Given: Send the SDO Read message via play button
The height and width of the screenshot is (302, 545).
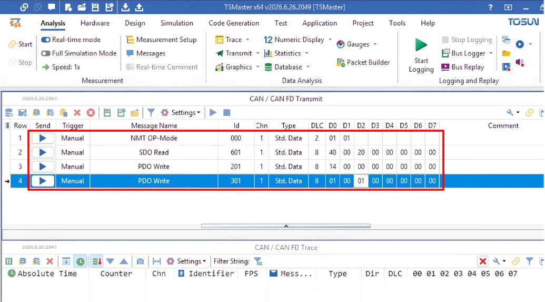Looking at the screenshot, I should [43, 152].
